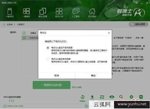The width and height of the screenshot is (150, 109).
Task: Click the 主菜单 breadcrumb item
Action: (x=10, y=25)
